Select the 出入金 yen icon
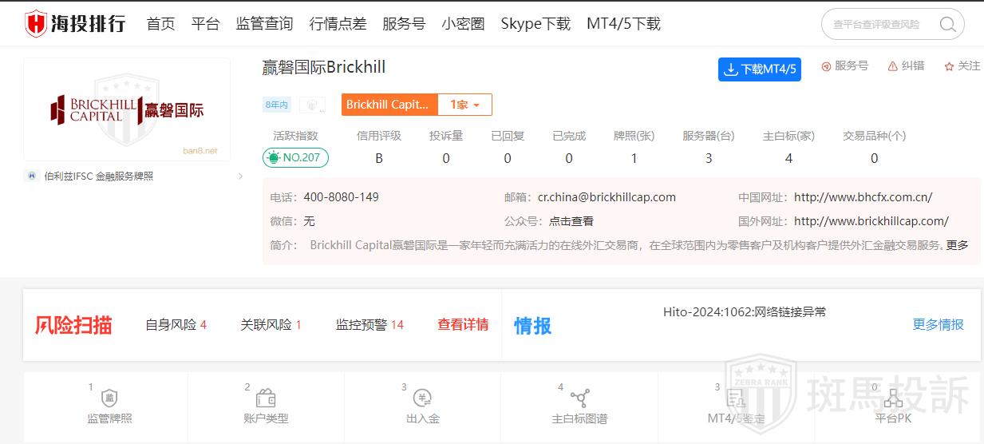The width and height of the screenshot is (984, 444). coord(422,398)
